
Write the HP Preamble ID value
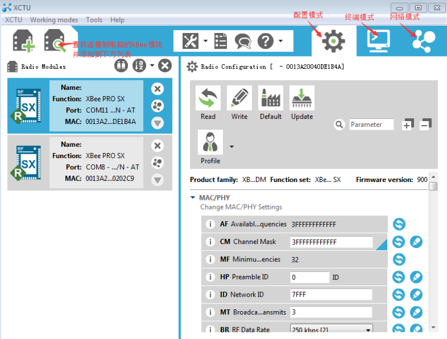416,277
